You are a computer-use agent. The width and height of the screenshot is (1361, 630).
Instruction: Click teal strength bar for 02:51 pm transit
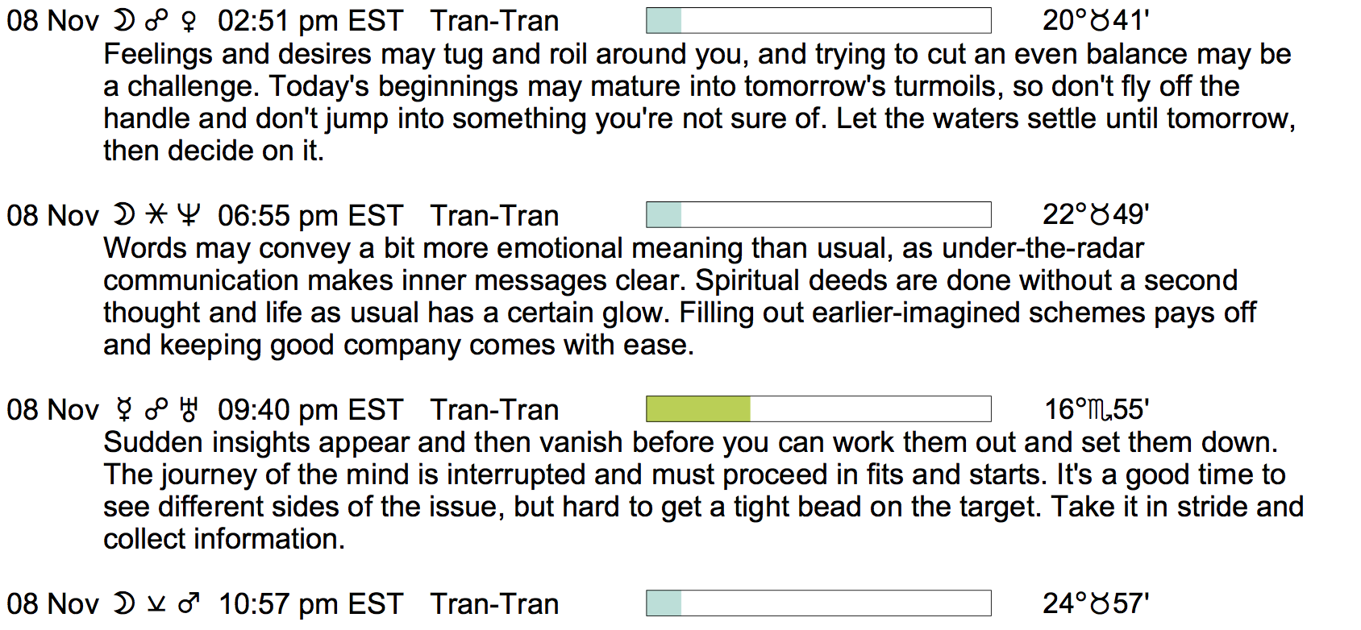pyautogui.click(x=664, y=20)
